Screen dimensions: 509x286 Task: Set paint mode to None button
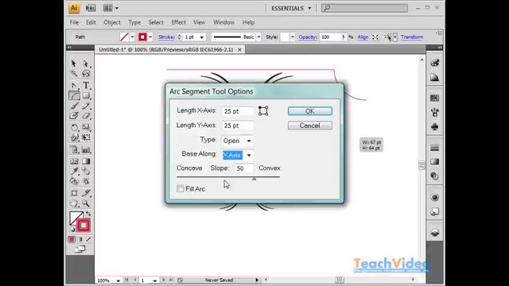pos(88,239)
